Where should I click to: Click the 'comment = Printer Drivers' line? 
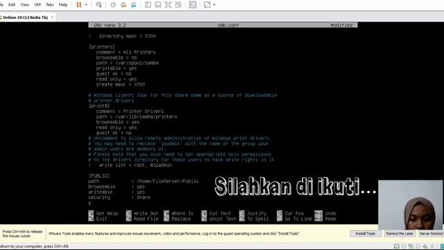(130, 111)
